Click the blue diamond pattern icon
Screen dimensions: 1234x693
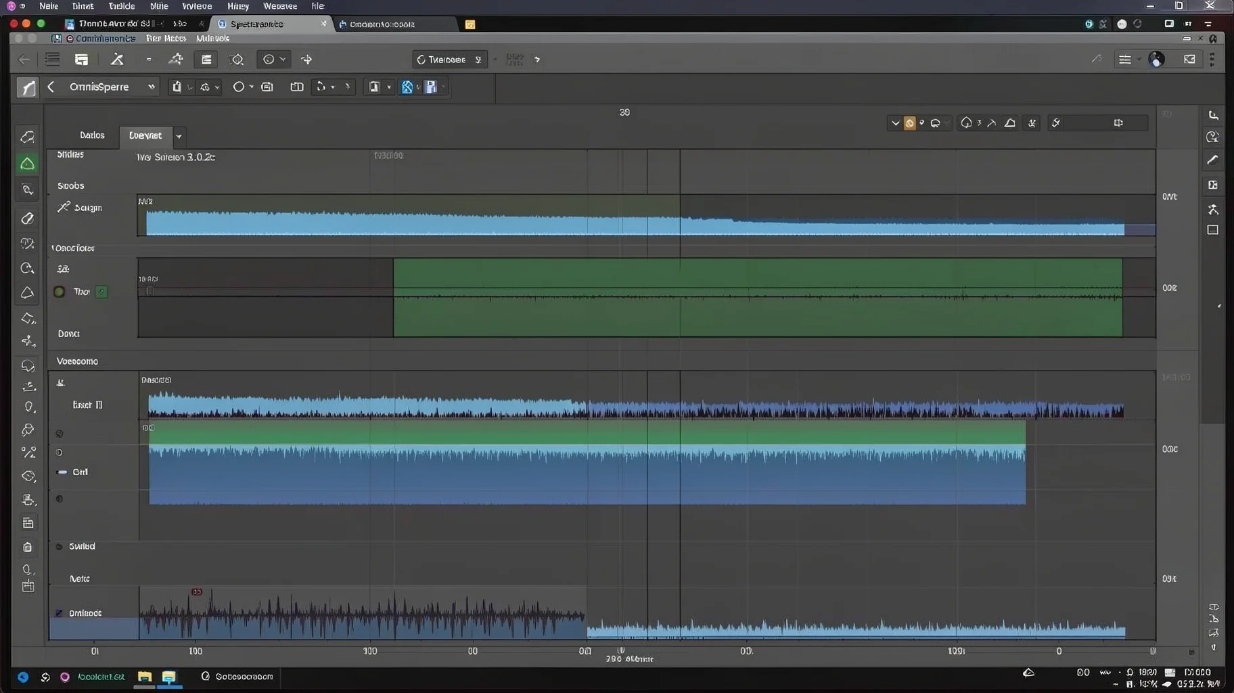click(x=407, y=87)
